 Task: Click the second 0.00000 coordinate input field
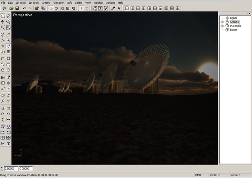coord(26,168)
